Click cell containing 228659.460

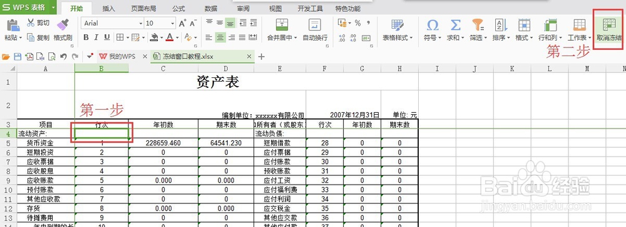(x=163, y=143)
